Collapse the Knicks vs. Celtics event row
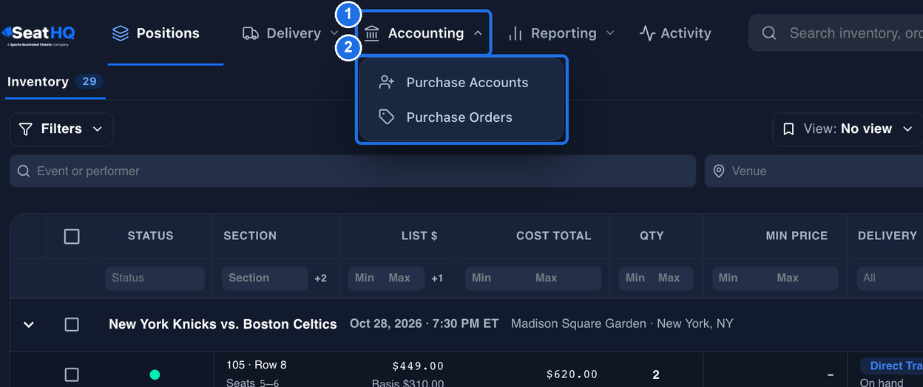The image size is (923, 387). point(28,324)
